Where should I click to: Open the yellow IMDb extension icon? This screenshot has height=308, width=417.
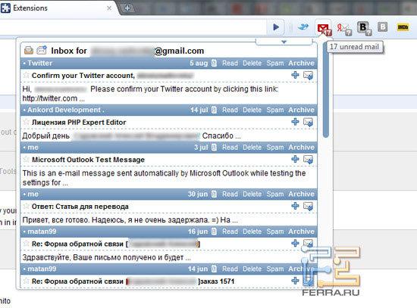click(403, 27)
